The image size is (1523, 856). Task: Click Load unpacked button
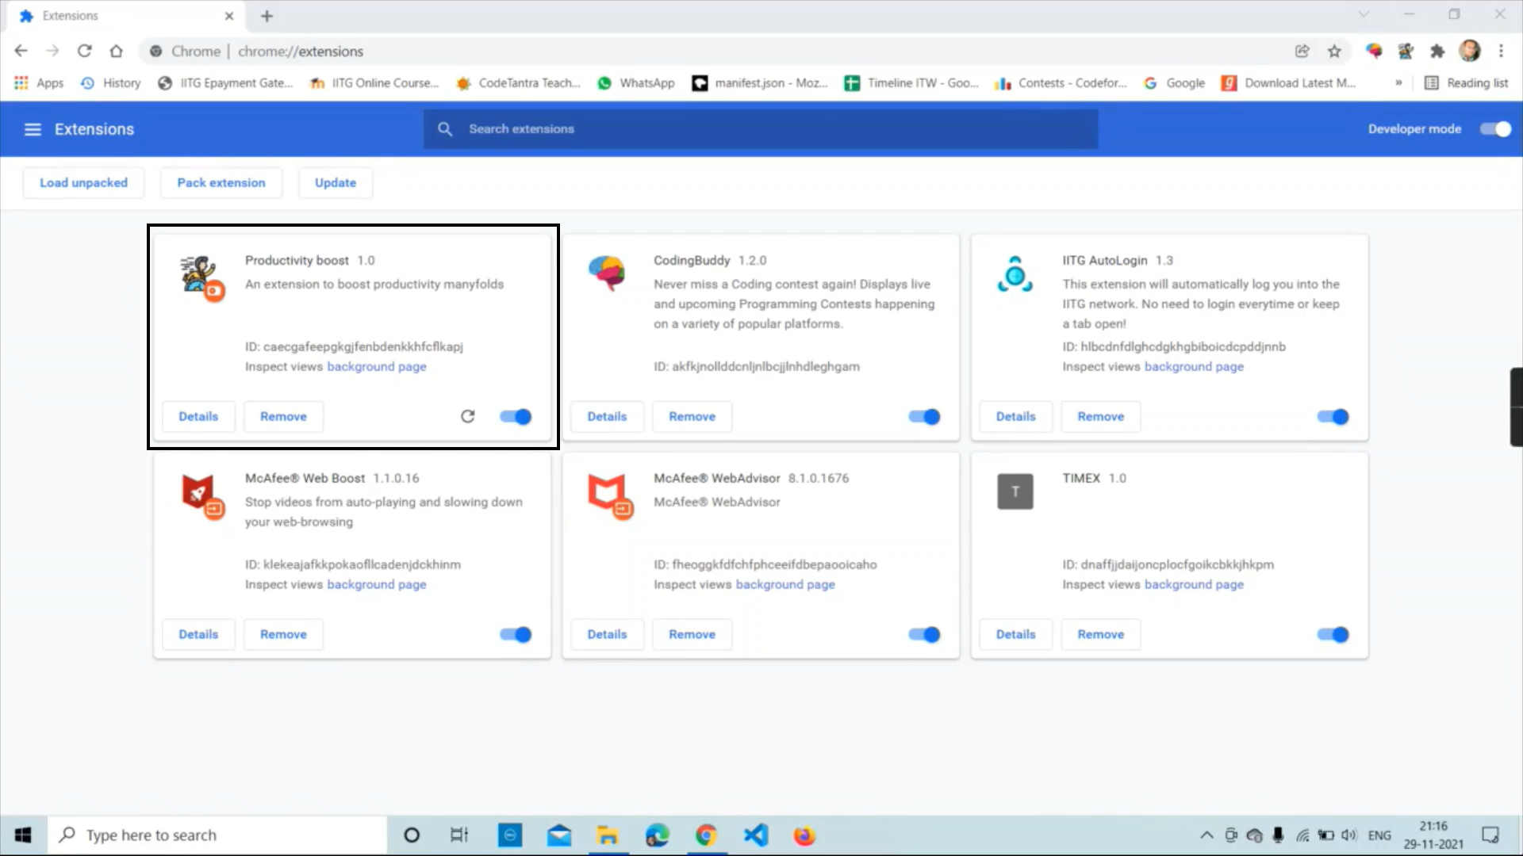[83, 182]
